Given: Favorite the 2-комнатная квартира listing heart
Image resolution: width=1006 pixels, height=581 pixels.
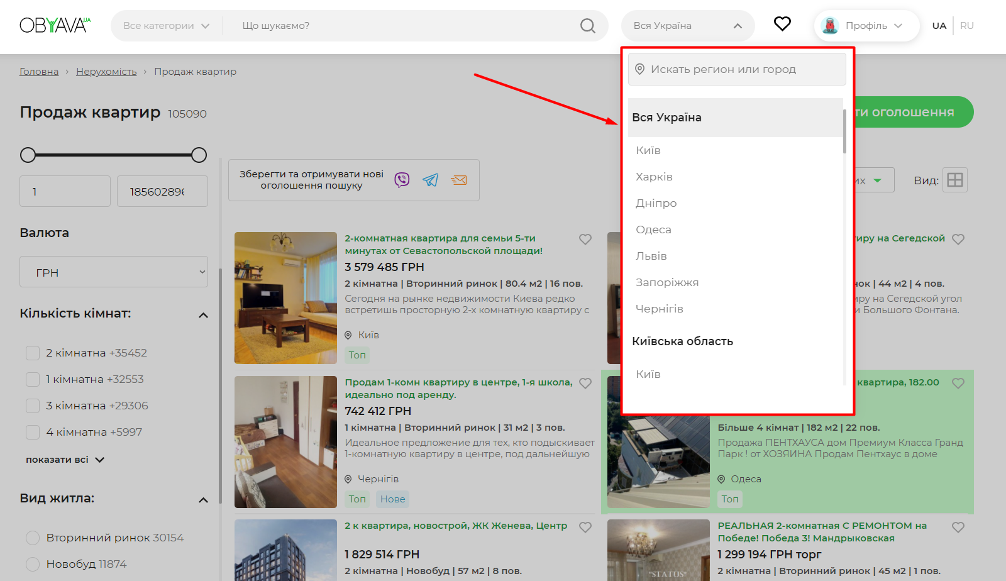Looking at the screenshot, I should coord(585,240).
